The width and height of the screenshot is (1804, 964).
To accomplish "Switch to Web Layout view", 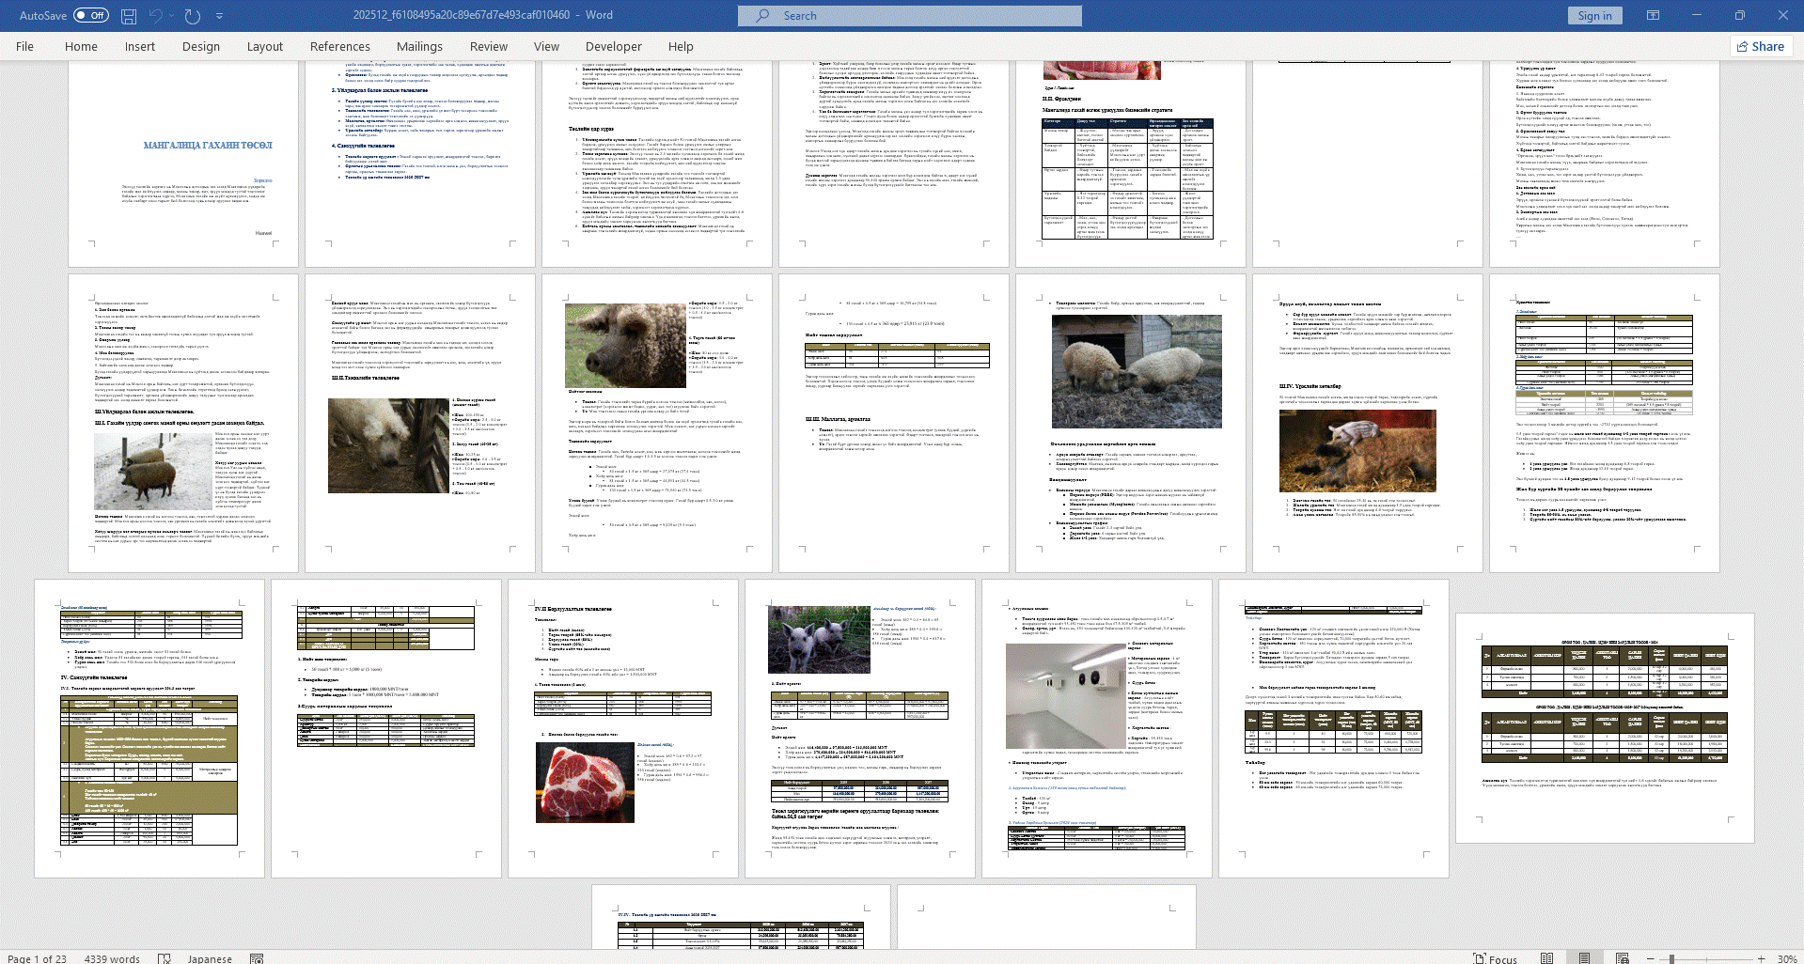I will 1622,958.
